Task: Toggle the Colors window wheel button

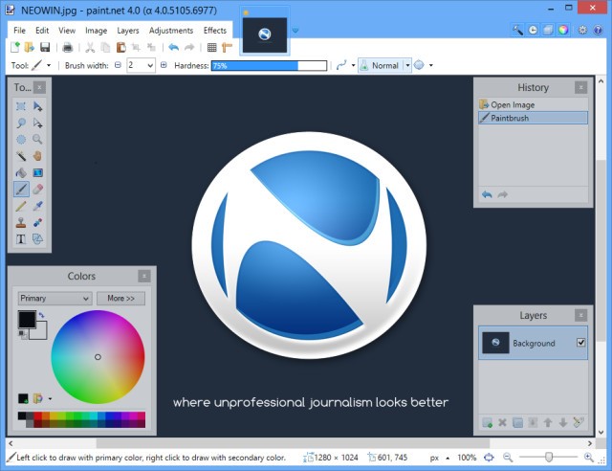Action: tap(563, 30)
